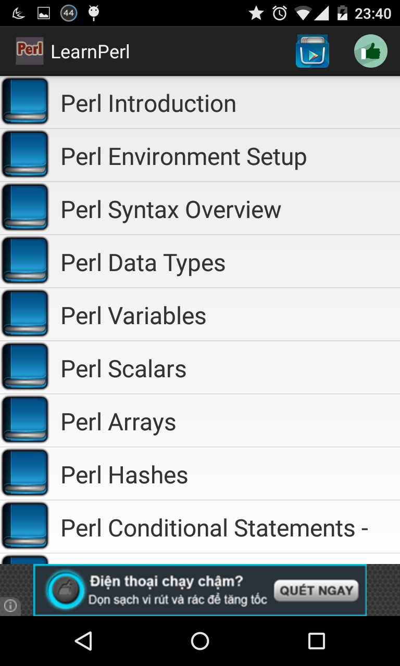Open Perl Environment Setup chapter
Viewport: 400px width, 666px height.
200,156
